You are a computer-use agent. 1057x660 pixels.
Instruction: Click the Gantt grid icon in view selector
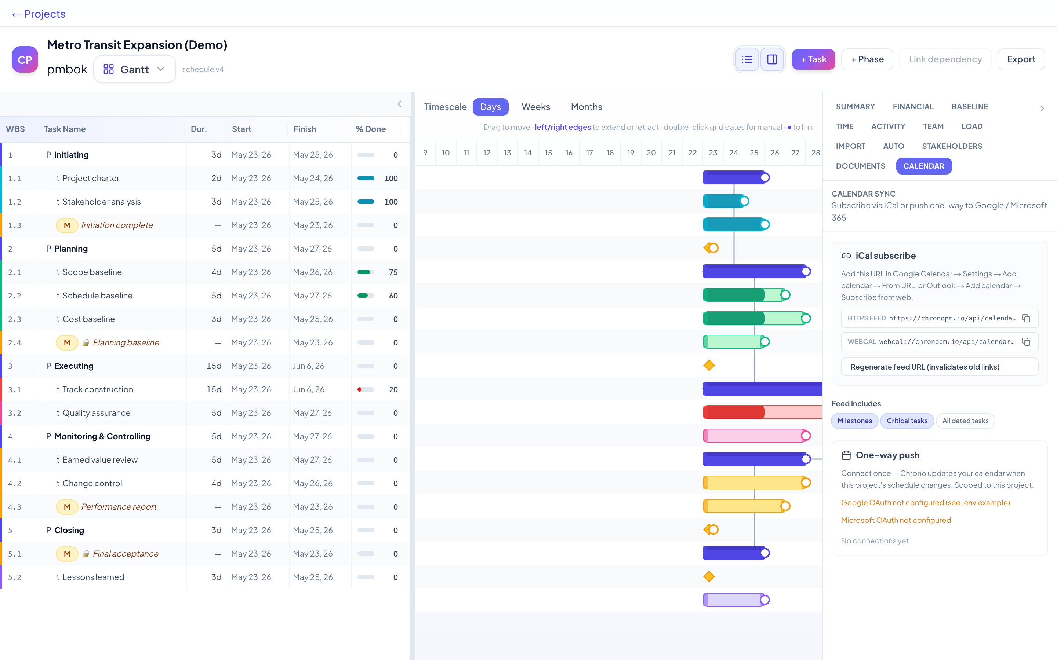pyautogui.click(x=108, y=69)
